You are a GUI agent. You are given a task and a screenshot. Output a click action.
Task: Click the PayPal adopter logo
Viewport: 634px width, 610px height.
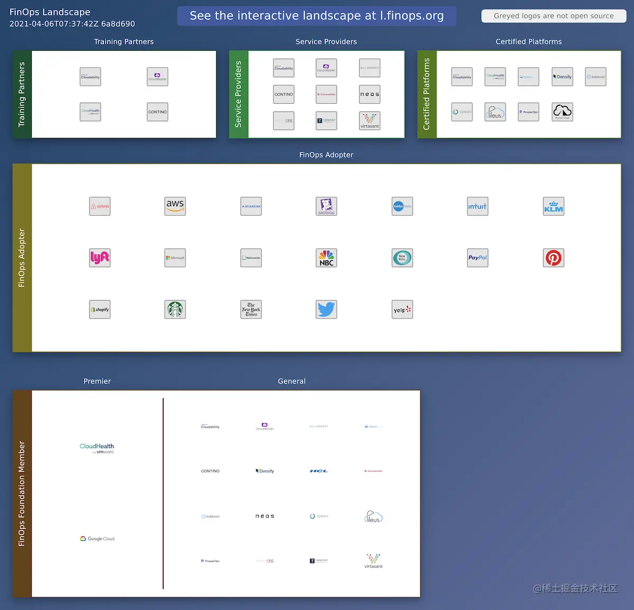point(478,258)
